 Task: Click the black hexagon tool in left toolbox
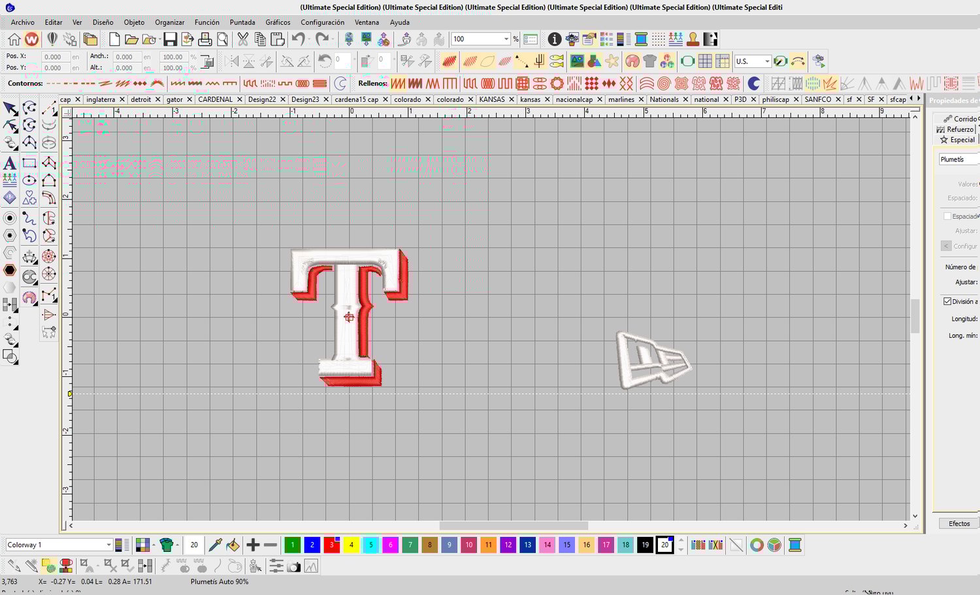coord(10,270)
